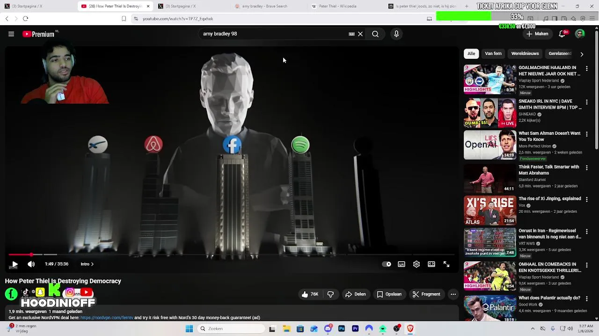Create a clip with Fragment
This screenshot has height=336, width=599.
[426, 294]
